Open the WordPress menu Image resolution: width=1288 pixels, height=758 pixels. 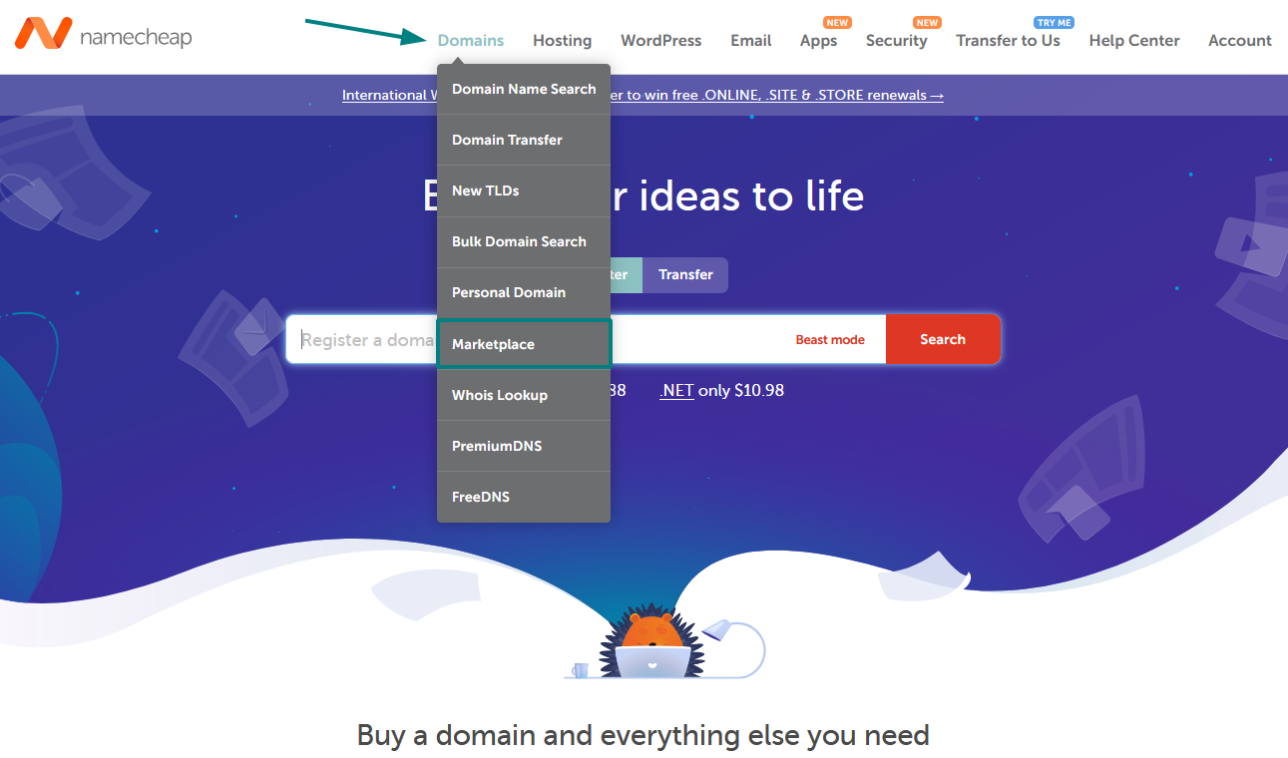point(660,41)
